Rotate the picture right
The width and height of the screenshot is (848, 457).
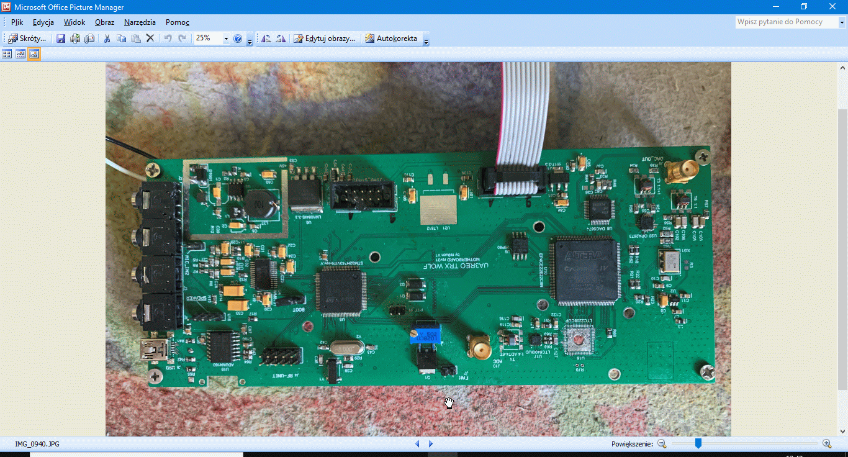pos(281,38)
